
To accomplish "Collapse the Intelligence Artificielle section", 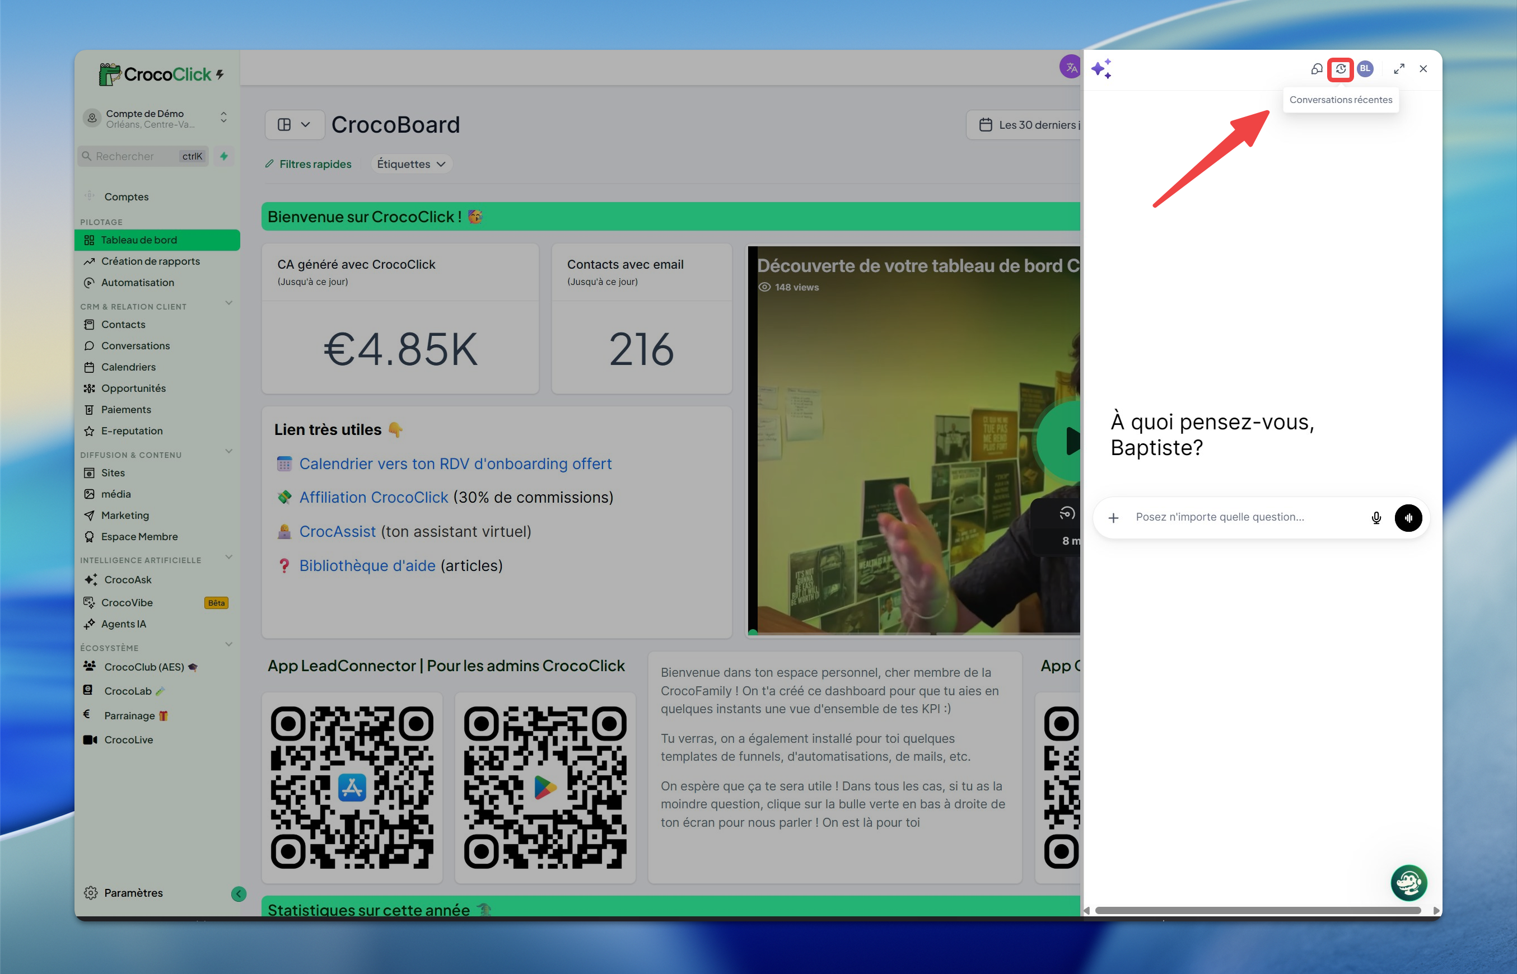I will (x=229, y=556).
